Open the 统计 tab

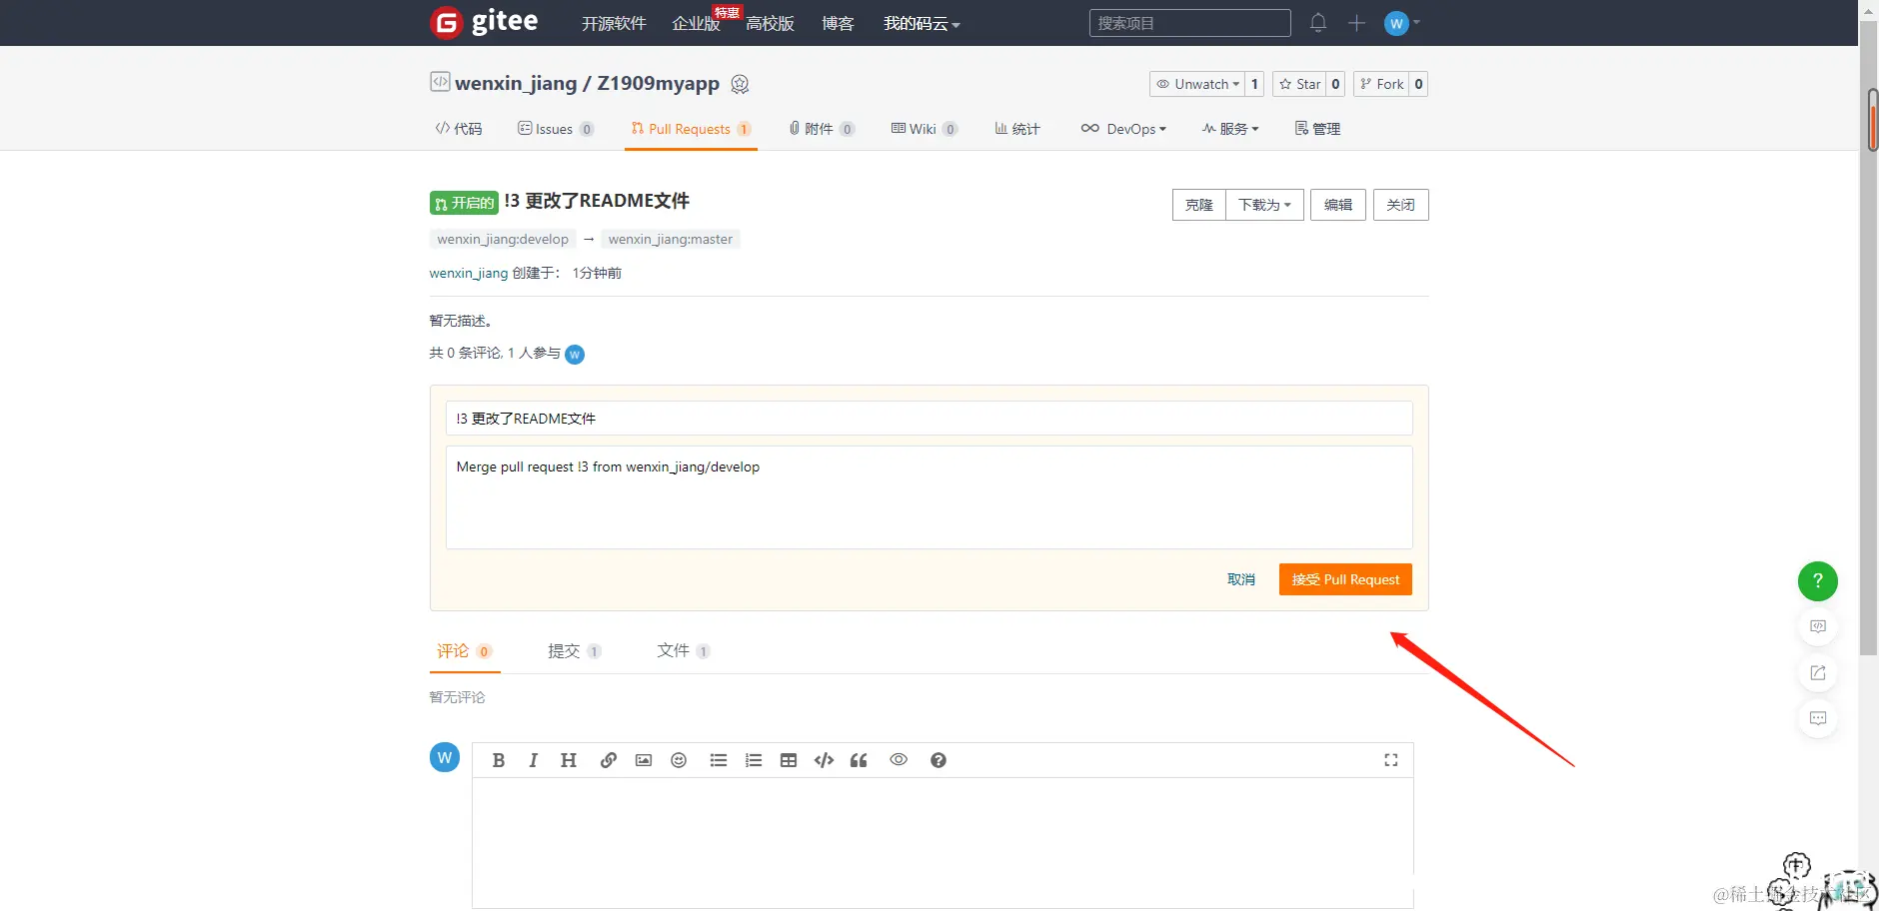click(1017, 129)
